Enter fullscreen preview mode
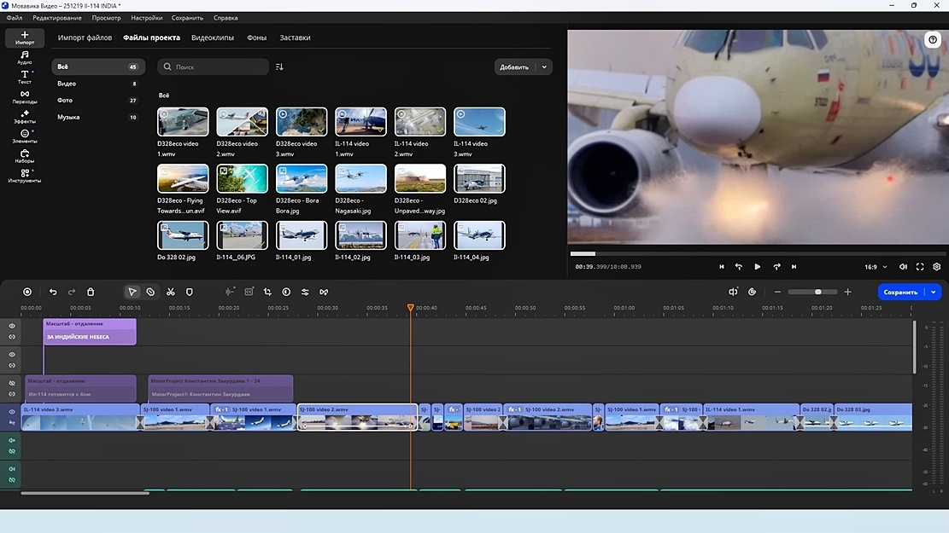Screen dimensions: 949x533 920,267
